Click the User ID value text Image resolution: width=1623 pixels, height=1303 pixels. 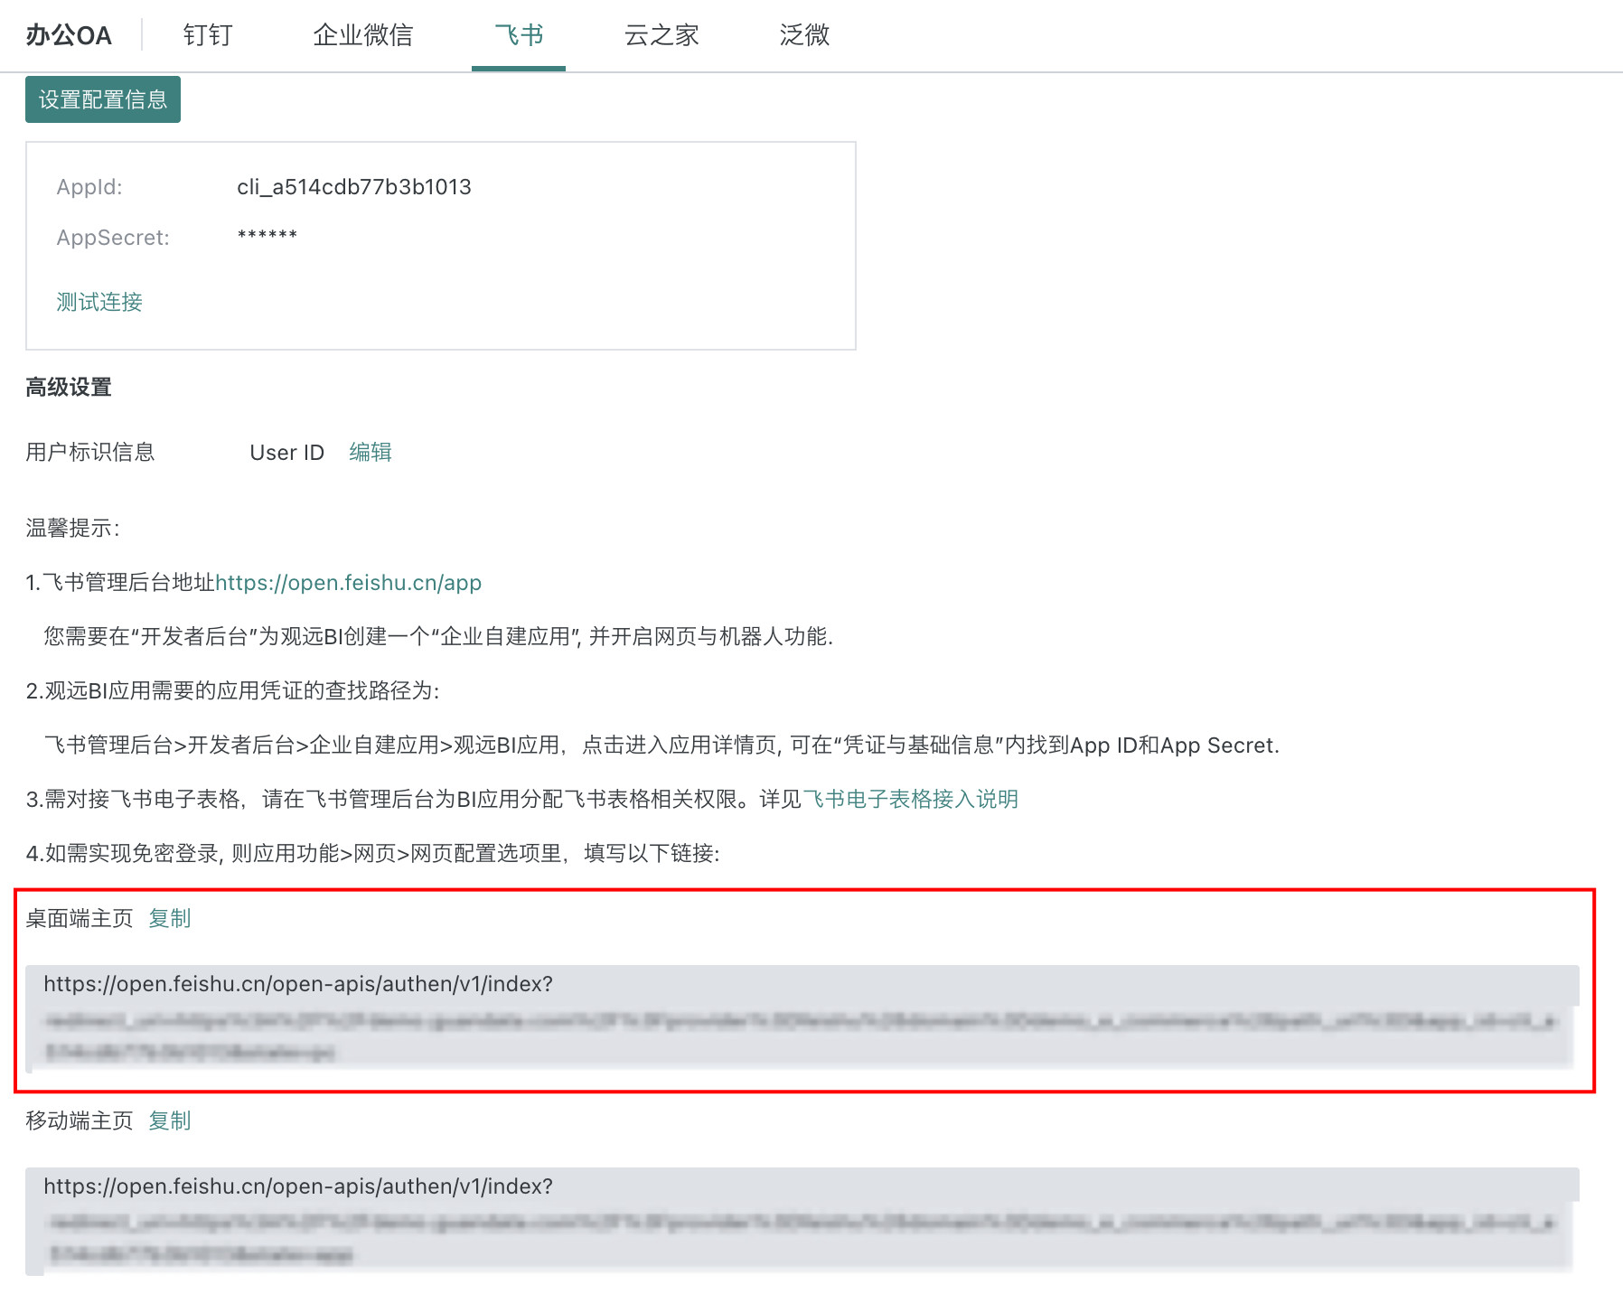pyautogui.click(x=286, y=453)
